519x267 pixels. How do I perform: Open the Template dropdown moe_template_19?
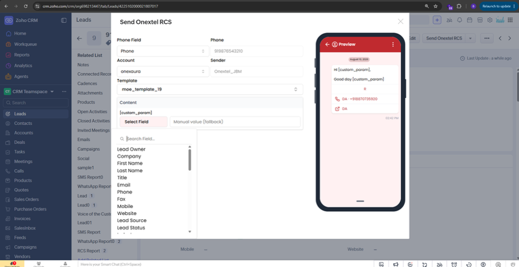(x=210, y=89)
